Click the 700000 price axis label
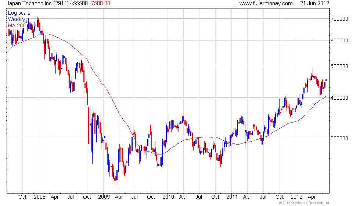Viewport: 360px width, 206px height. (x=339, y=19)
